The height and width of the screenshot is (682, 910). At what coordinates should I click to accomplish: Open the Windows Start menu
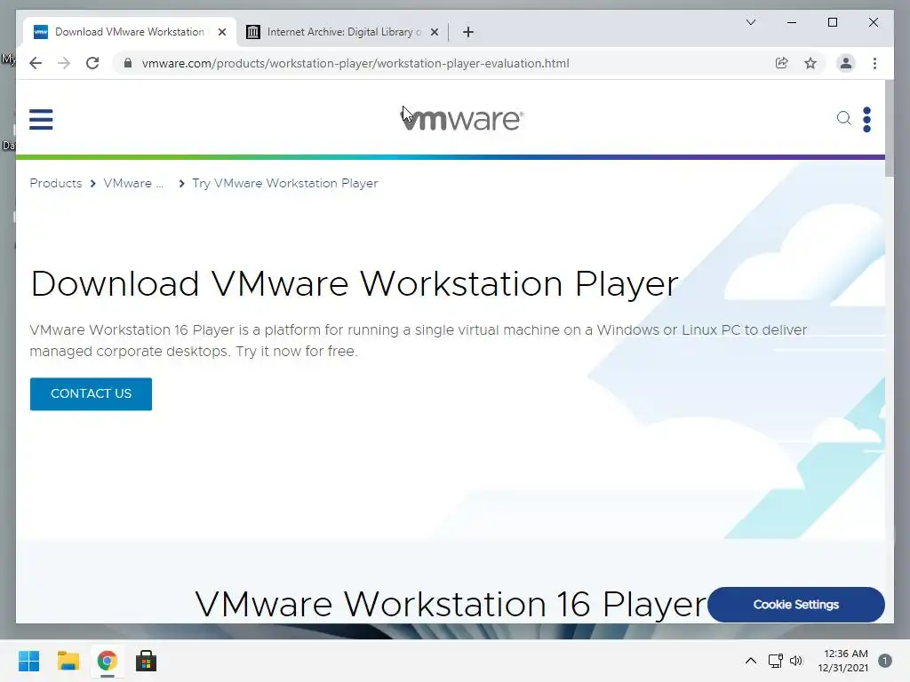[x=29, y=661]
